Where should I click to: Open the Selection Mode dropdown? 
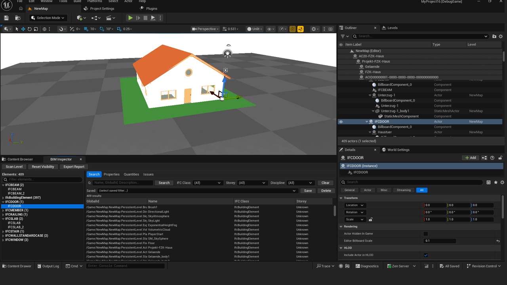click(48, 18)
